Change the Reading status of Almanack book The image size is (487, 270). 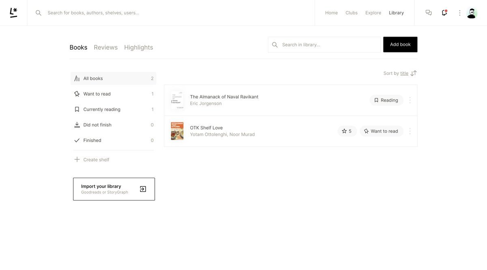tap(386, 100)
